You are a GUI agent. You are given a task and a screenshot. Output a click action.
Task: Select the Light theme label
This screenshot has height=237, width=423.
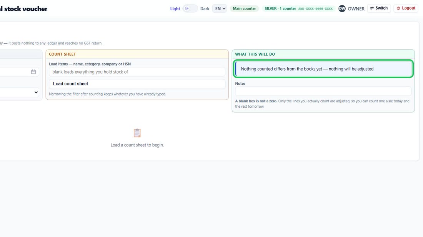[x=175, y=8]
